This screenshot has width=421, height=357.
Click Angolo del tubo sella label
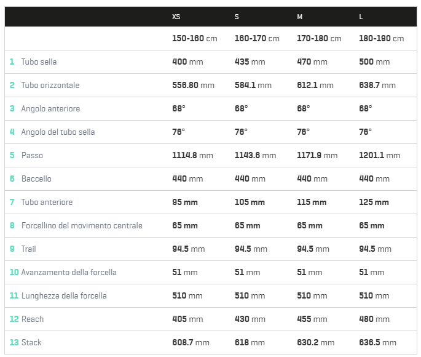pyautogui.click(x=58, y=132)
